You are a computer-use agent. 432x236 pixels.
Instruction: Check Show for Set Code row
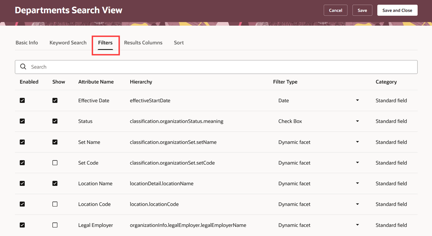point(55,163)
